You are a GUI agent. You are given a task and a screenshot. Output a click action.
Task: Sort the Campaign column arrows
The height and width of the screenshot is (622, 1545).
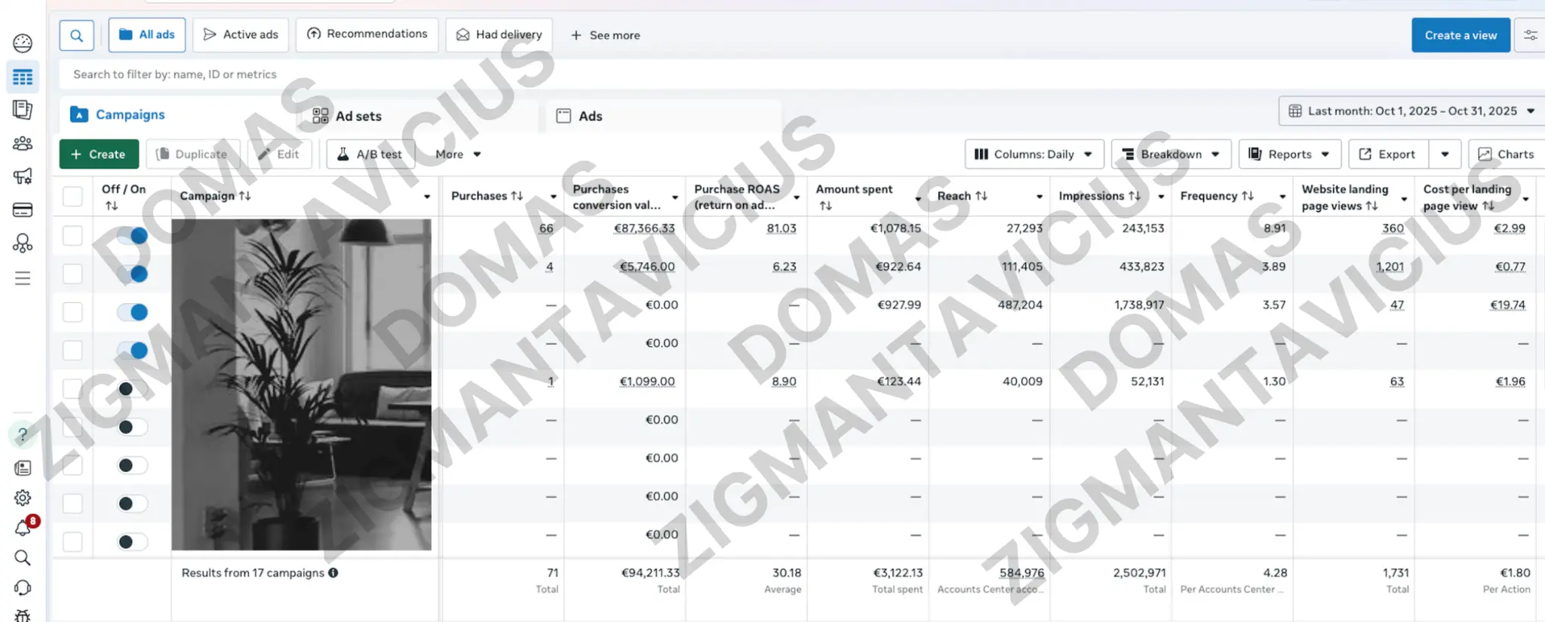(x=245, y=195)
